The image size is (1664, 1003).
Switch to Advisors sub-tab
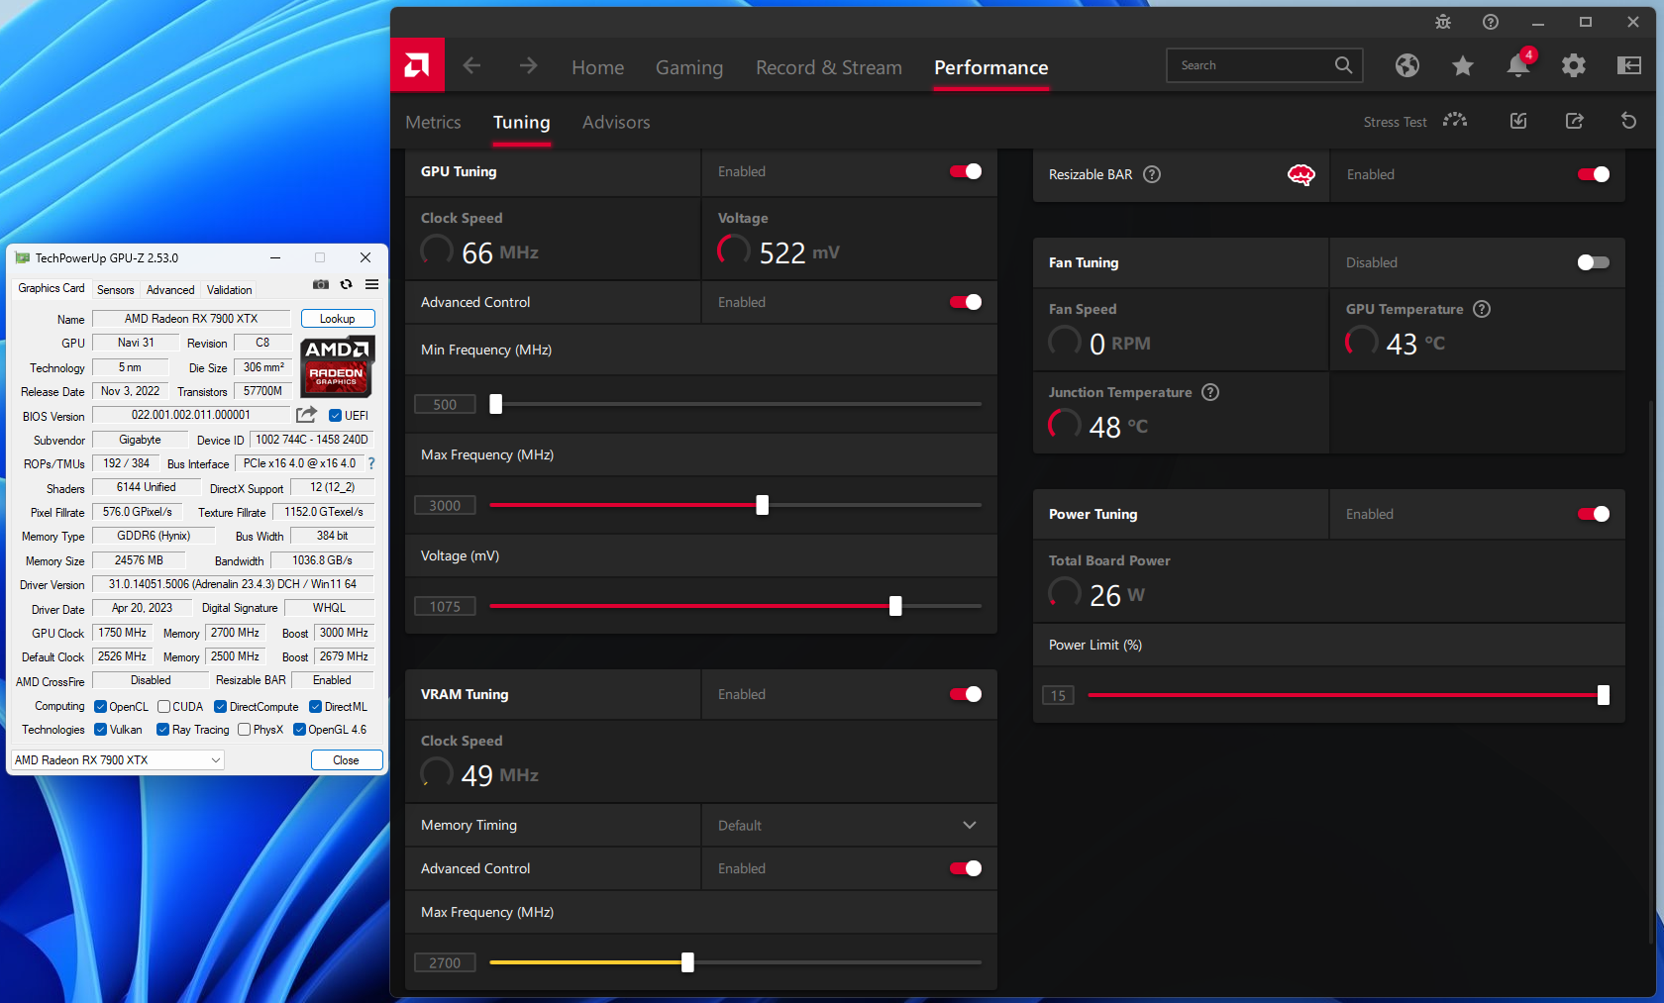tap(616, 122)
